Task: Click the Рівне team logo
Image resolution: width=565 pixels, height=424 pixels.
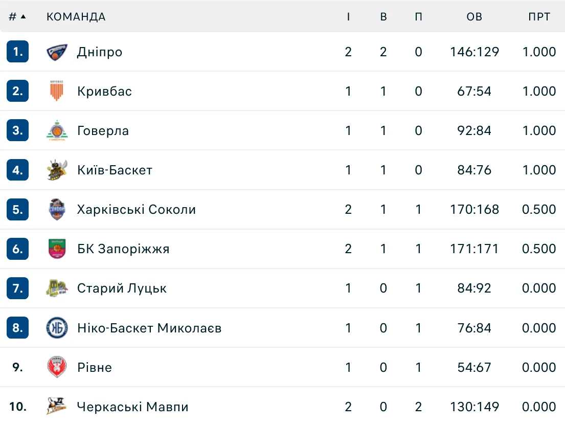Action: coord(57,367)
